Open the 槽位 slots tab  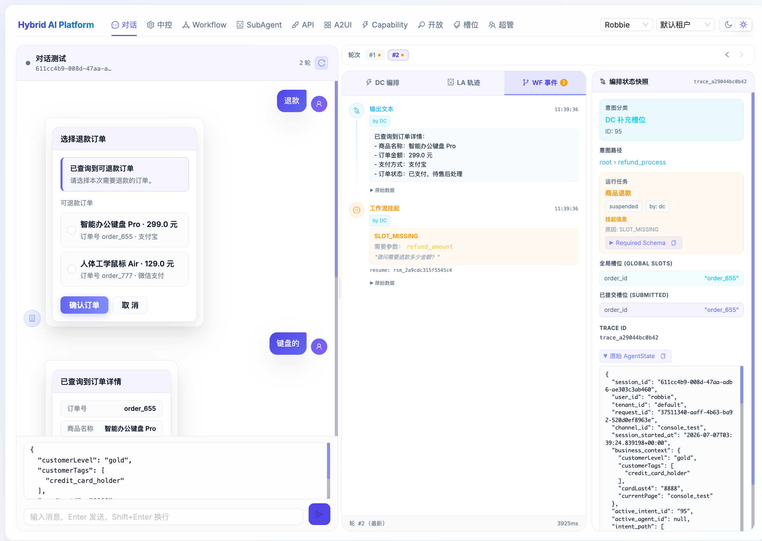pyautogui.click(x=466, y=25)
